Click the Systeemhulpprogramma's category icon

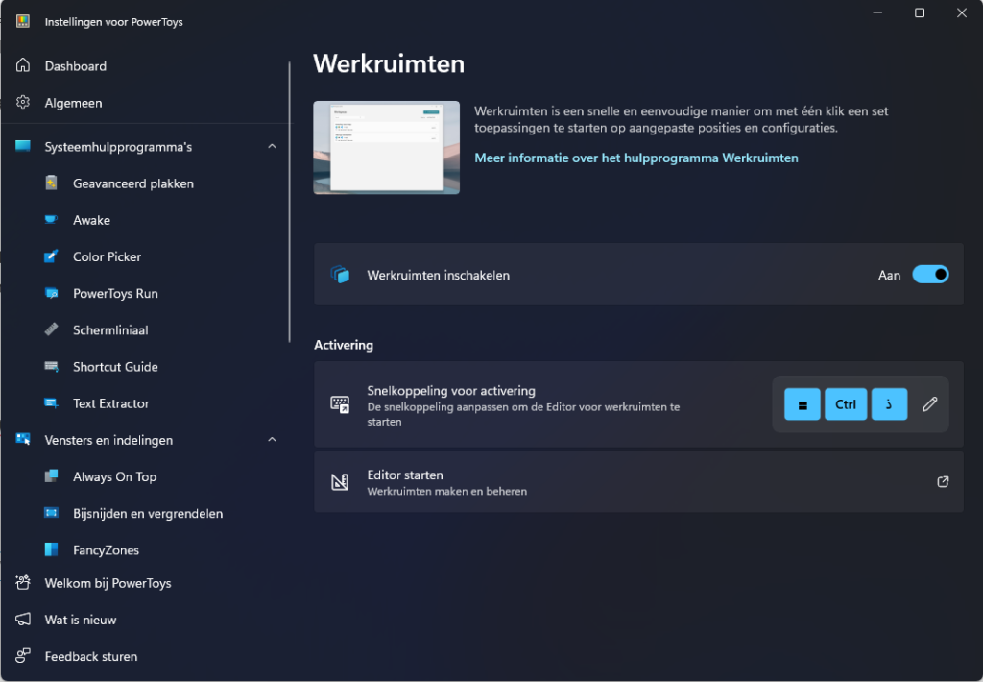[x=23, y=146]
